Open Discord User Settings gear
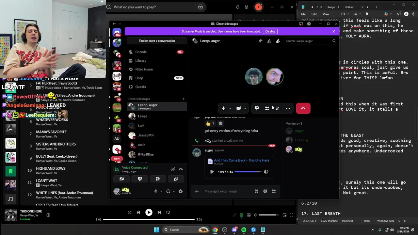The height and width of the screenshot is (235, 418). pos(181,191)
